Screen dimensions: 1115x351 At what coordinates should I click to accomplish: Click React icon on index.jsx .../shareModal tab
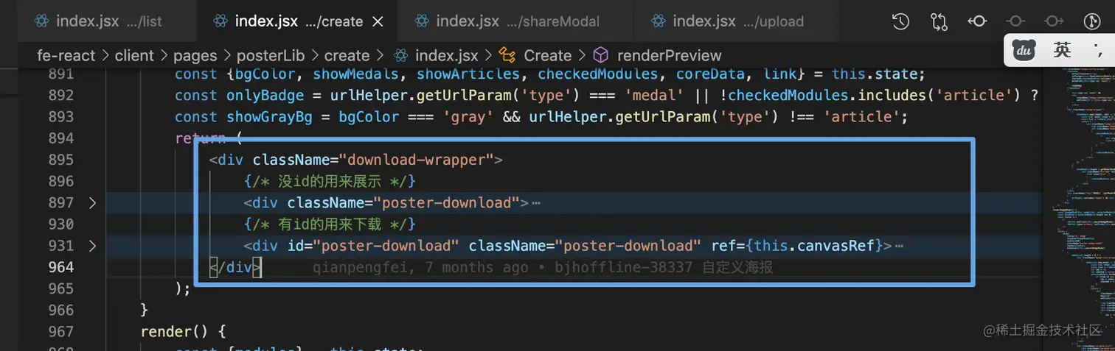tap(422, 21)
